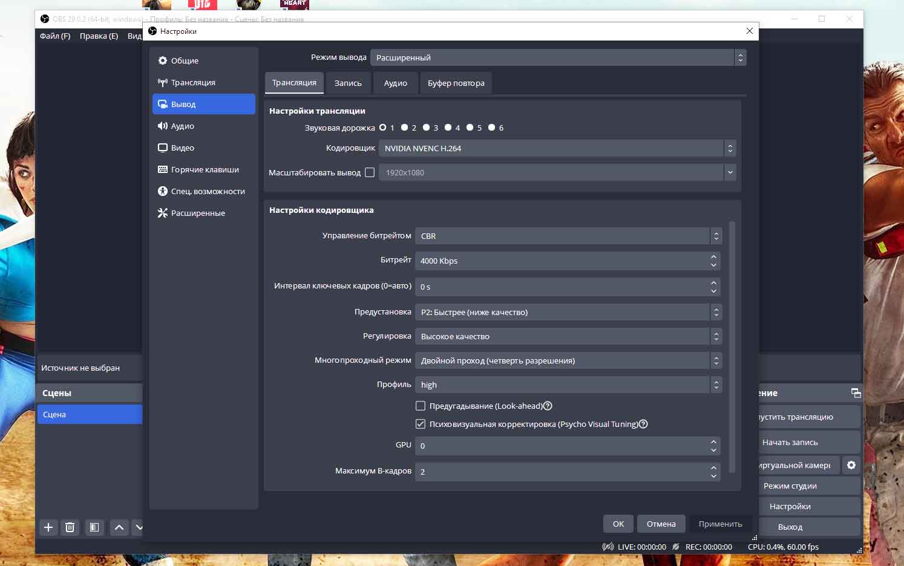
Task: Click the remove scene trash icon
Action: [70, 527]
